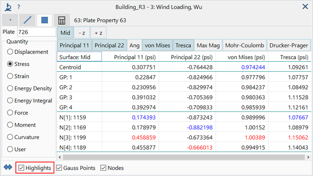Click the Plate number input field
Screen dimensions: 313x176
tap(36, 32)
